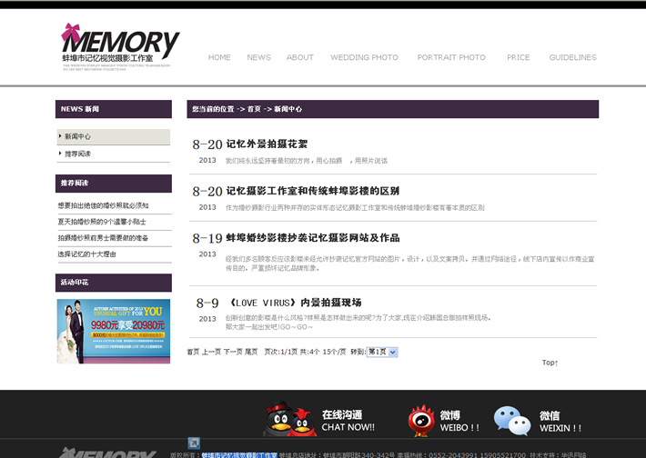
Task: Select 新闻中心 in the sidebar
Action: coord(77,136)
